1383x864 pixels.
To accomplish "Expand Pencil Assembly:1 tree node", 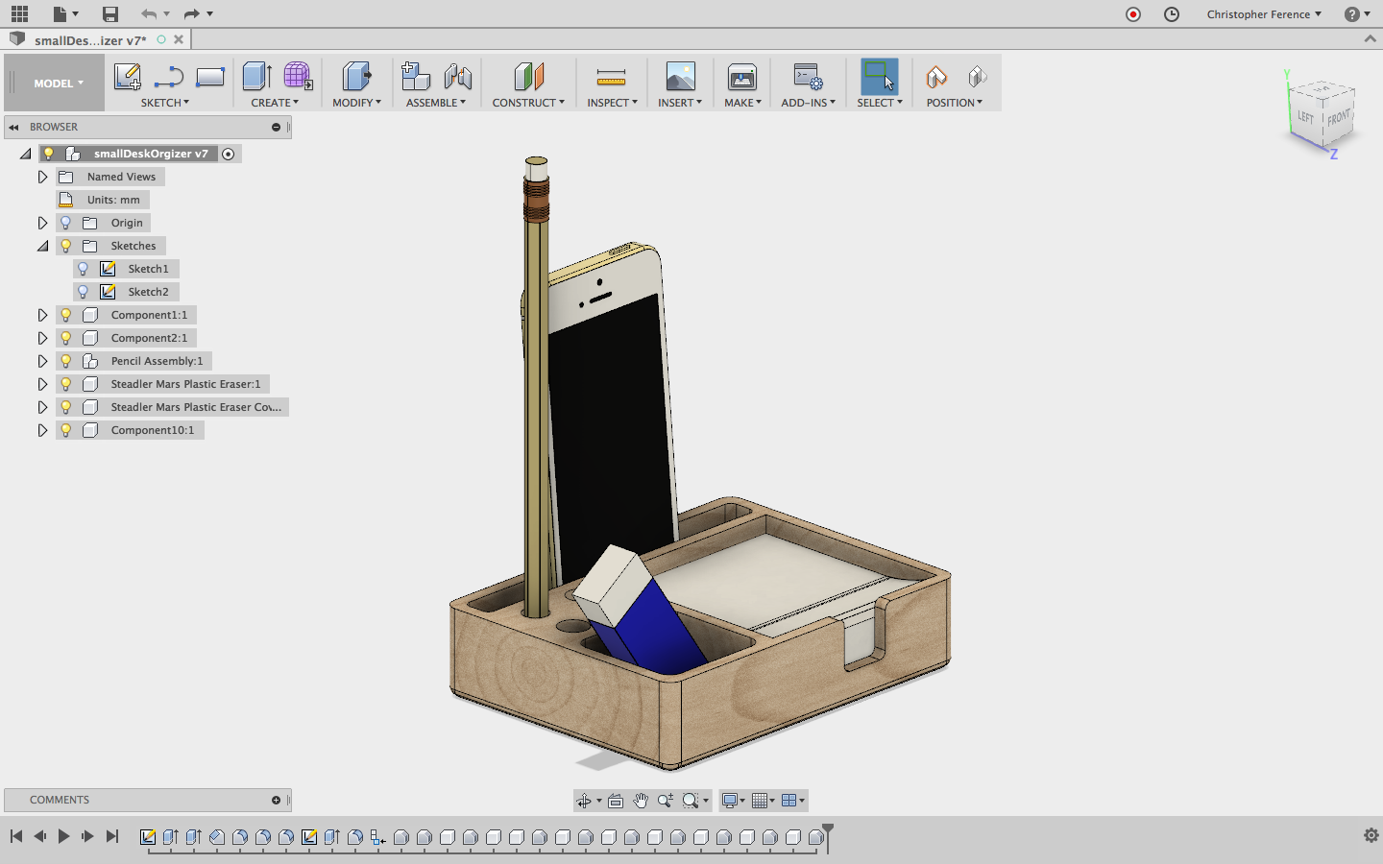I will pyautogui.click(x=42, y=361).
